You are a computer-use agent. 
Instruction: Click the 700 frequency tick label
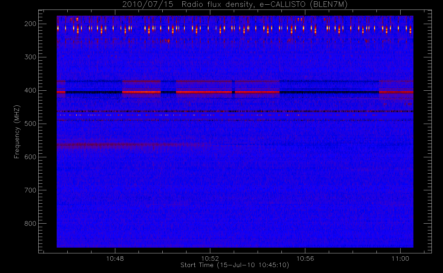click(x=30, y=190)
